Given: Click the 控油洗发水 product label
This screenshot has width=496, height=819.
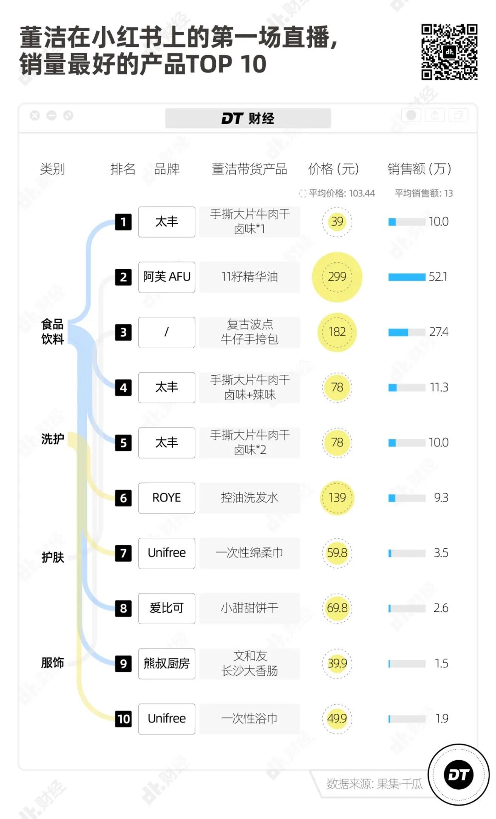Looking at the screenshot, I should tap(250, 498).
